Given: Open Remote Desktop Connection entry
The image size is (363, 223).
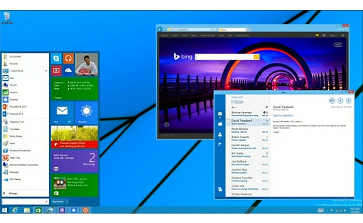Looking at the screenshot, I should point(24,165).
